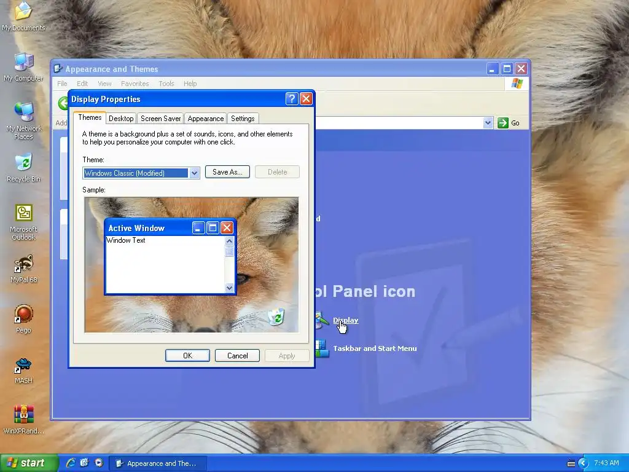
Task: Click Appearance and Themes title bar icon
Action: click(58, 69)
